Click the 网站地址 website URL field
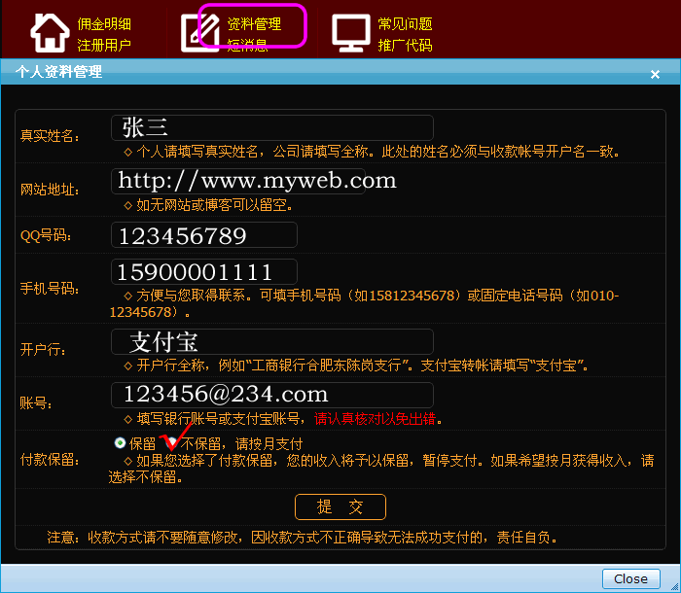 238,181
